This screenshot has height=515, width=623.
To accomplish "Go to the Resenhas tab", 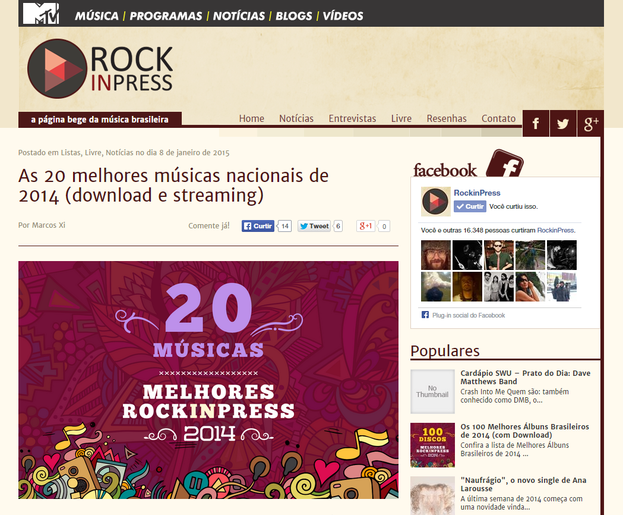I will pos(447,118).
